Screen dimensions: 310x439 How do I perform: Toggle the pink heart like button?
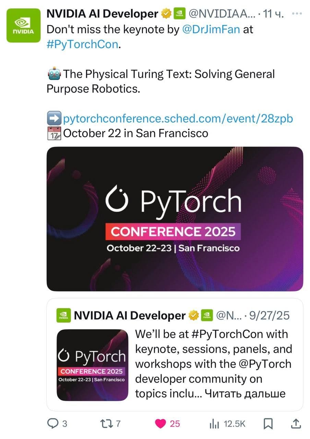coord(160,424)
